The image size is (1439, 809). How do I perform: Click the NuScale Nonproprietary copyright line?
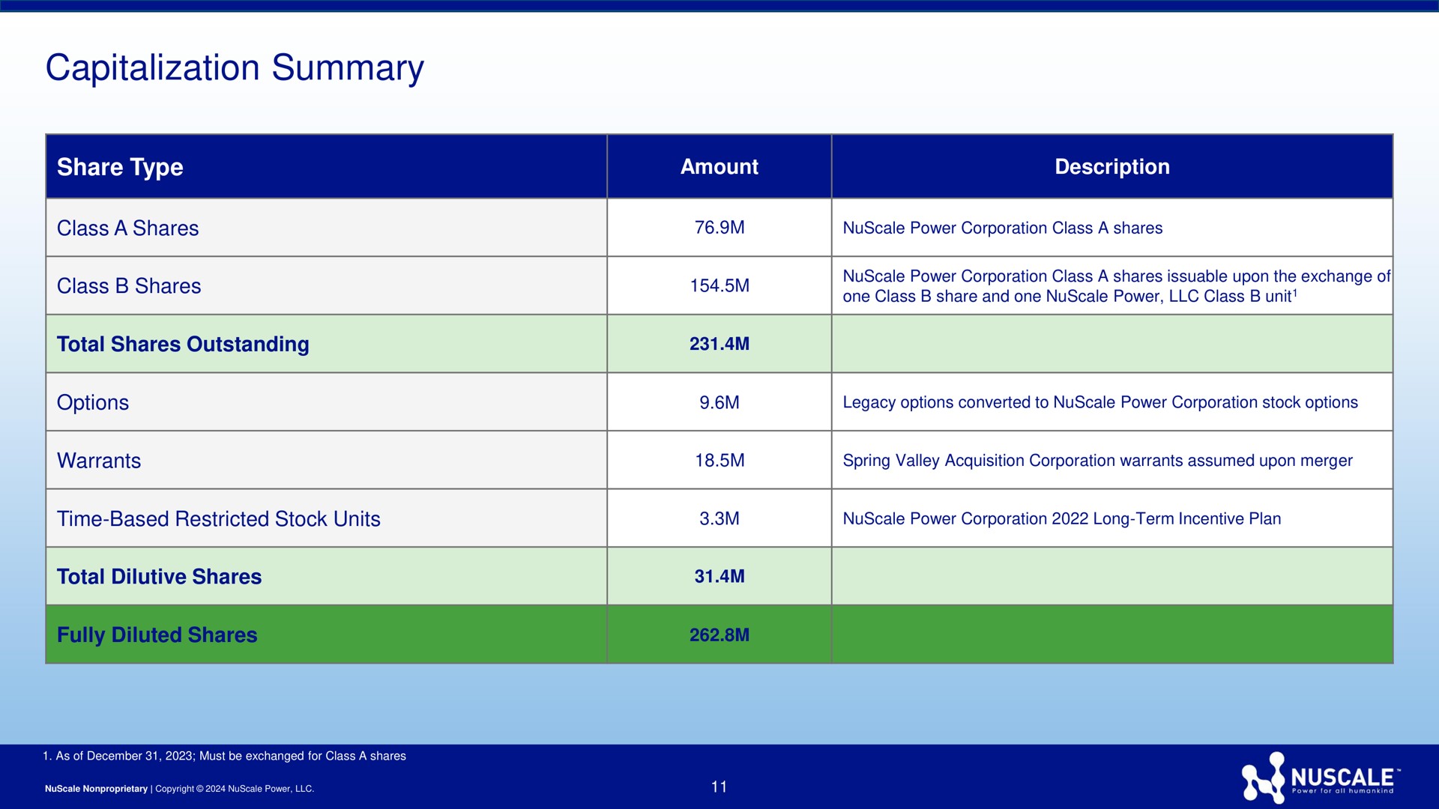click(179, 789)
